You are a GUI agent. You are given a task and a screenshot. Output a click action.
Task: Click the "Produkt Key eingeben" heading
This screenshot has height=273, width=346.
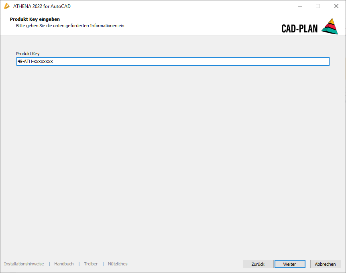click(35, 19)
